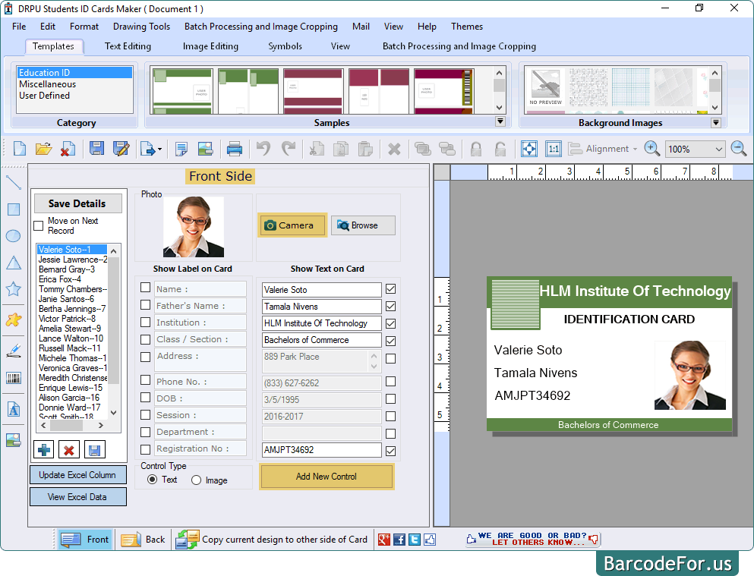This screenshot has height=576, width=754.
Task: Open the Export dropdown arrow
Action: point(159,149)
